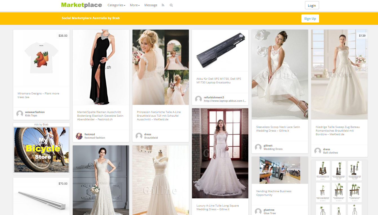Image resolution: width=378 pixels, height=215 pixels.
Task: Open the lace A-line dress image
Action: coord(220,153)
